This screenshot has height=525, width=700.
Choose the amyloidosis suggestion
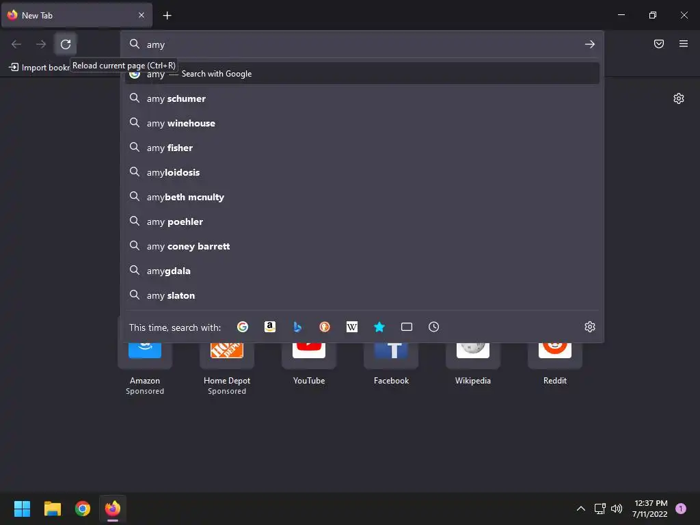point(362,172)
